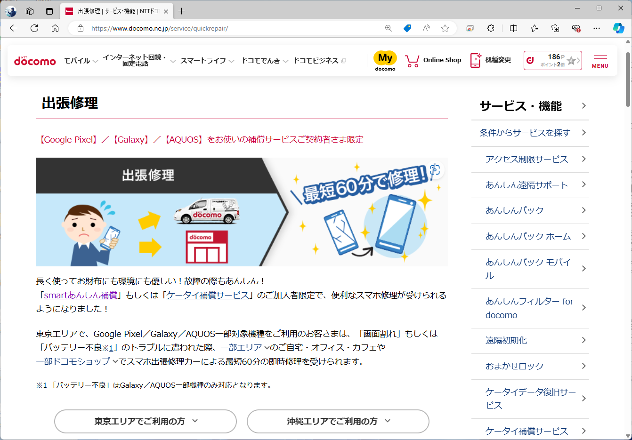Click the vertical page scrollbar thumb
The height and width of the screenshot is (440, 632).
click(628, 80)
